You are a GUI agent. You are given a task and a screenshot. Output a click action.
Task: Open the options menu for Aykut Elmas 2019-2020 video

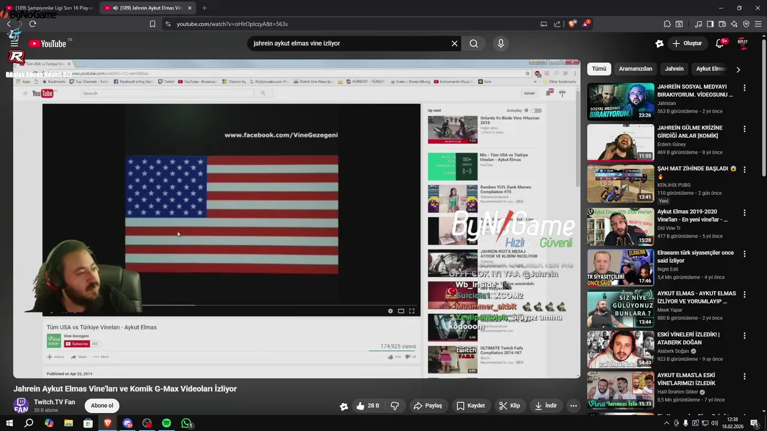click(x=744, y=213)
